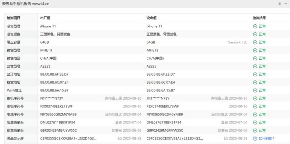
Task: Select the 蜂窝地址 row label
Action: [14, 82]
